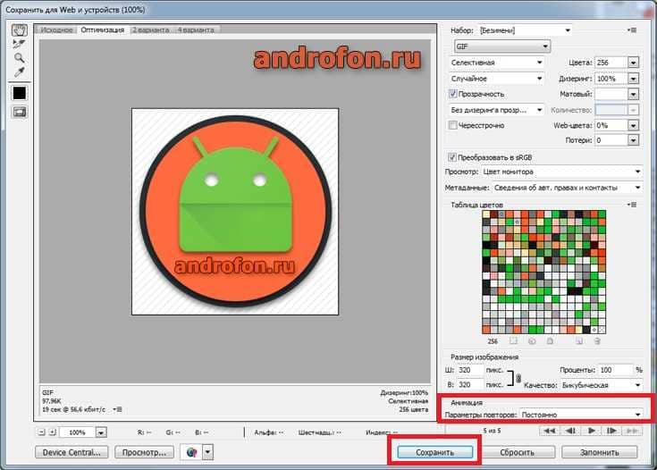Click the new color icon under color table
657x470 pixels.
(x=579, y=341)
